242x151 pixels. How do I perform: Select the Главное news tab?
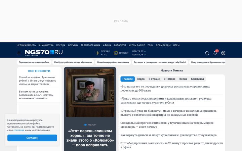127,79
